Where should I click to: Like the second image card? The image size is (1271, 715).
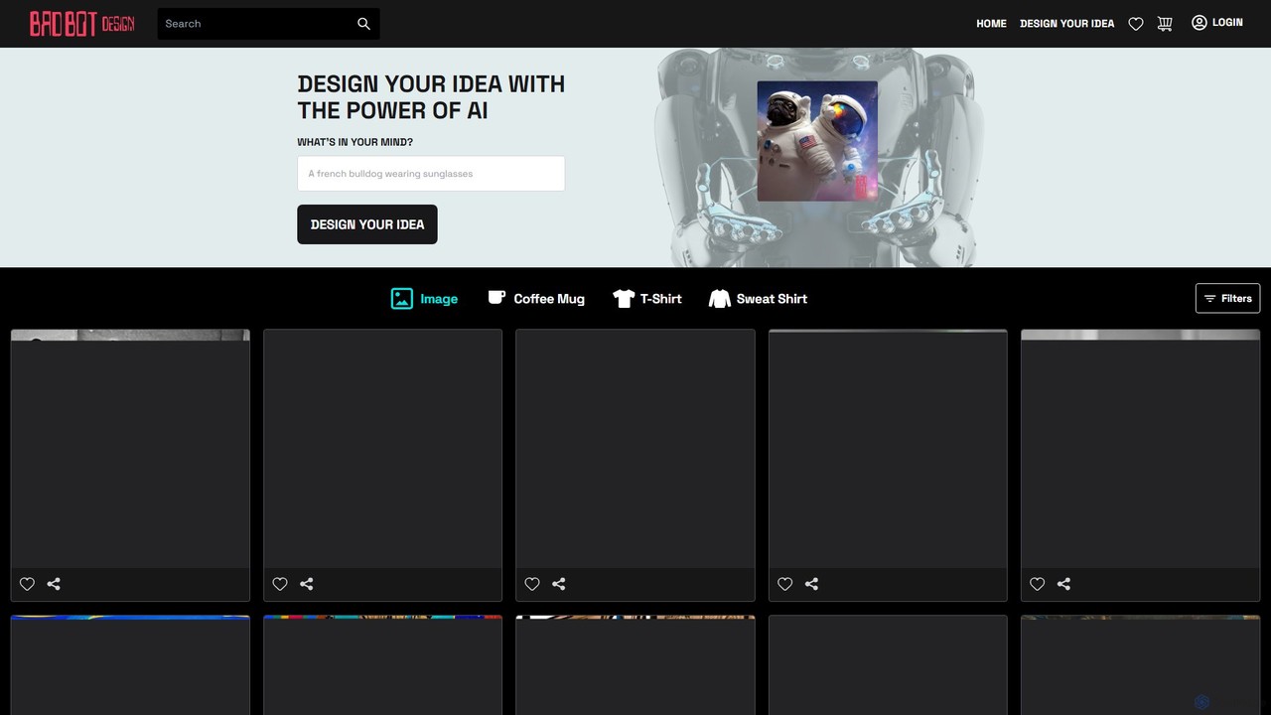(x=280, y=584)
